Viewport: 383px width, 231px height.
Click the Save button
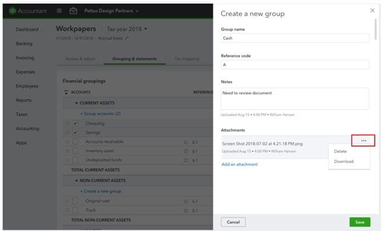point(360,222)
